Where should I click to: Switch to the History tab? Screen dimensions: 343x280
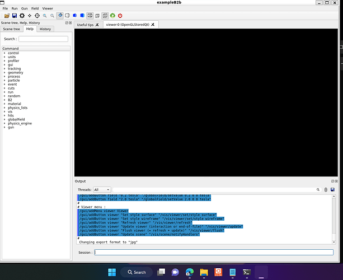coord(45,29)
